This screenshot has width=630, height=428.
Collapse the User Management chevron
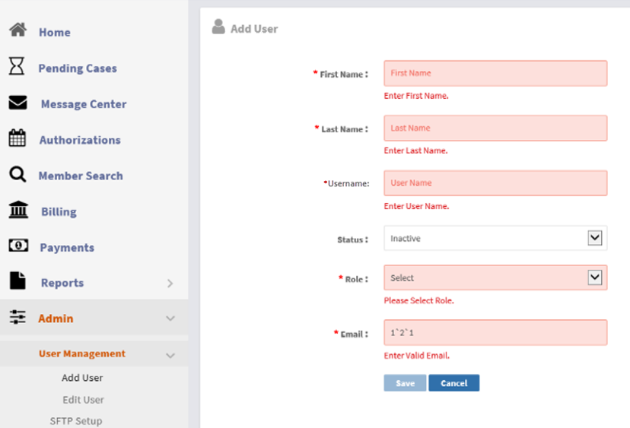pos(170,355)
